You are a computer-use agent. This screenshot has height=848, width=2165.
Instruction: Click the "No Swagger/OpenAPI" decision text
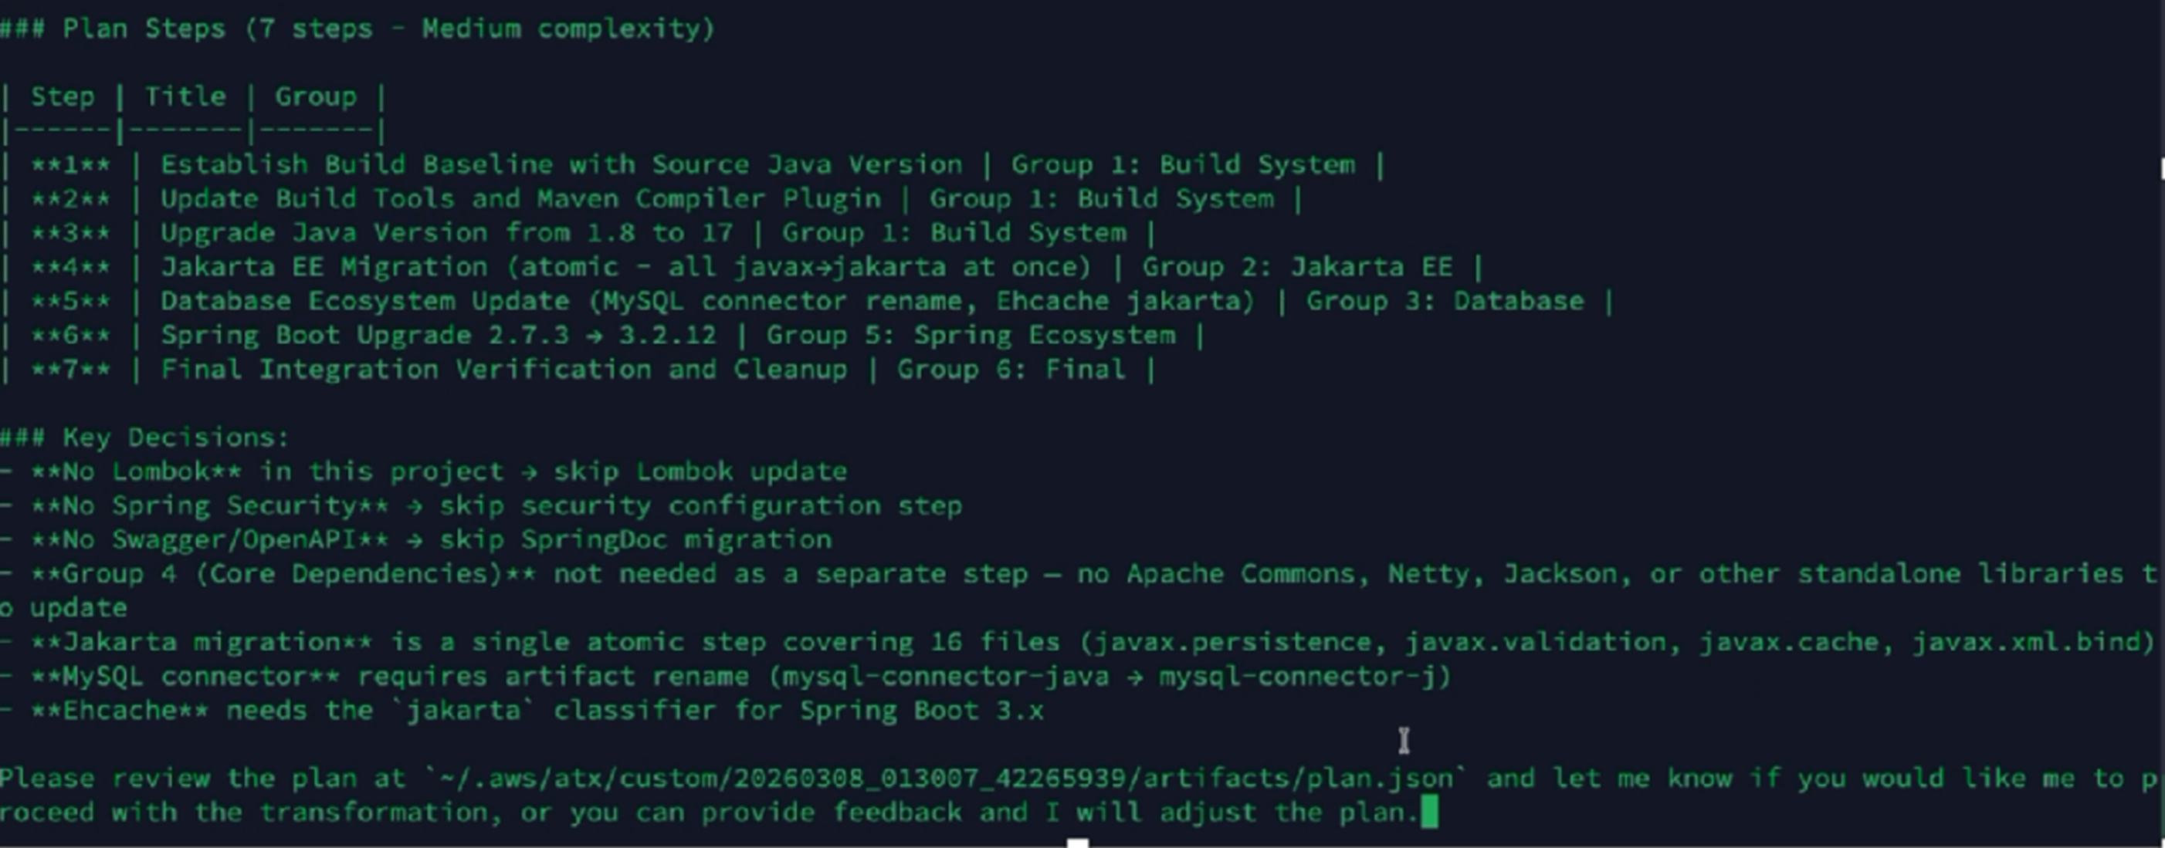coord(209,540)
